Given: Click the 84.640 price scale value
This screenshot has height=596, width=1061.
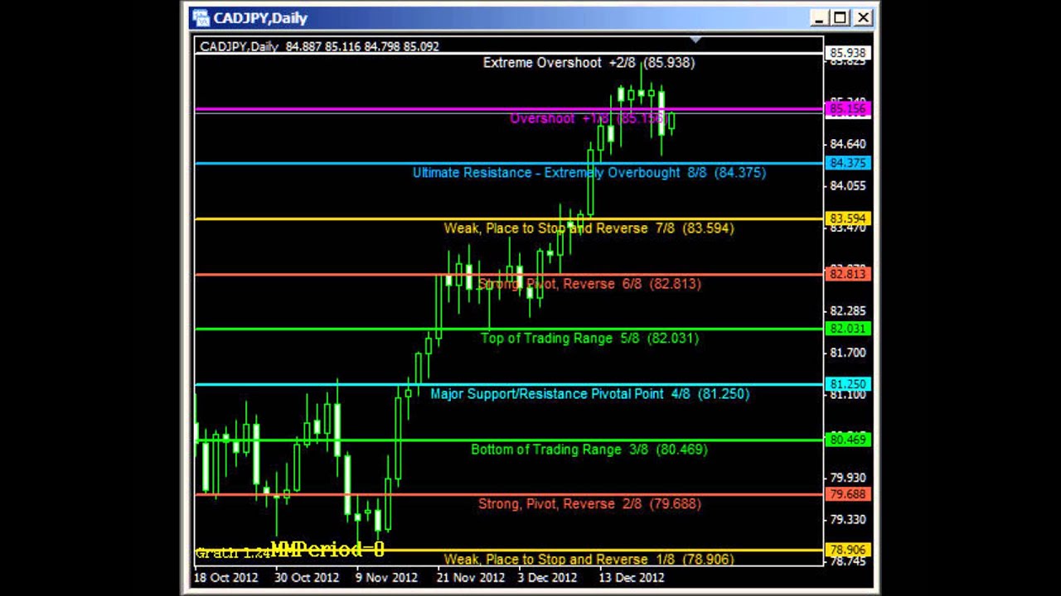Looking at the screenshot, I should coord(847,144).
